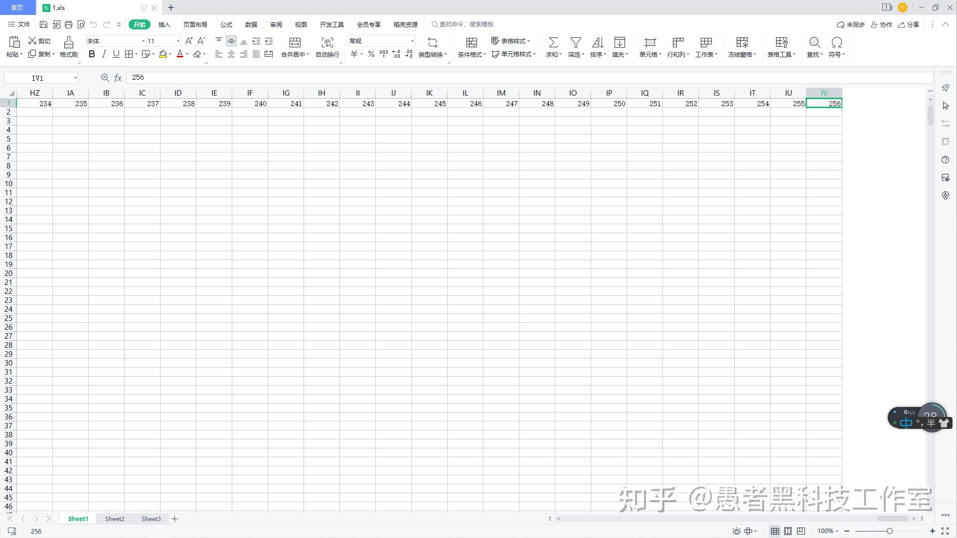Screen dimensions: 957x538
Task: Switch to Sheet2
Action: tap(114, 519)
